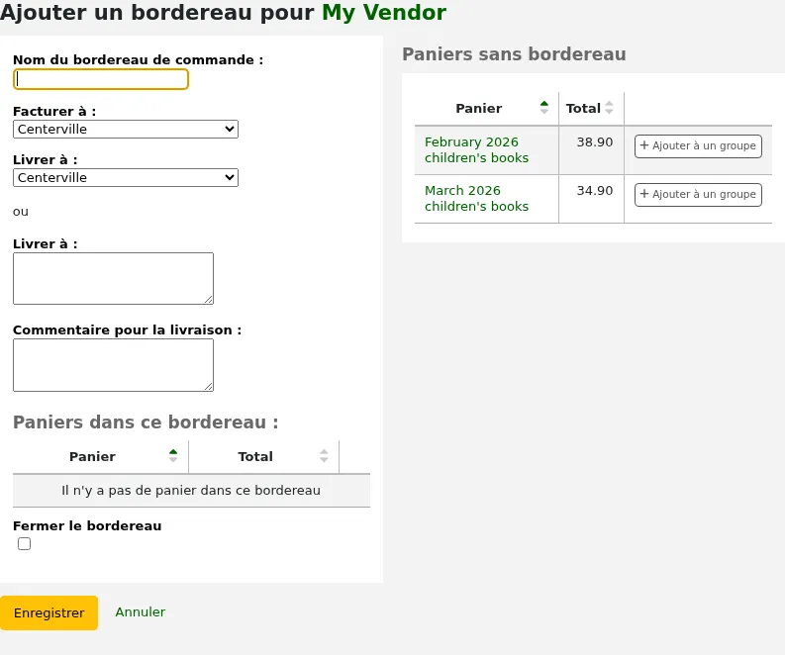Open March 2026 children's books basket
The width and height of the screenshot is (785, 655).
click(x=476, y=198)
